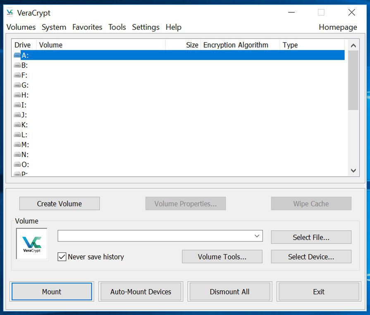Open the Homepage link
This screenshot has height=315, width=370.
pyautogui.click(x=338, y=27)
